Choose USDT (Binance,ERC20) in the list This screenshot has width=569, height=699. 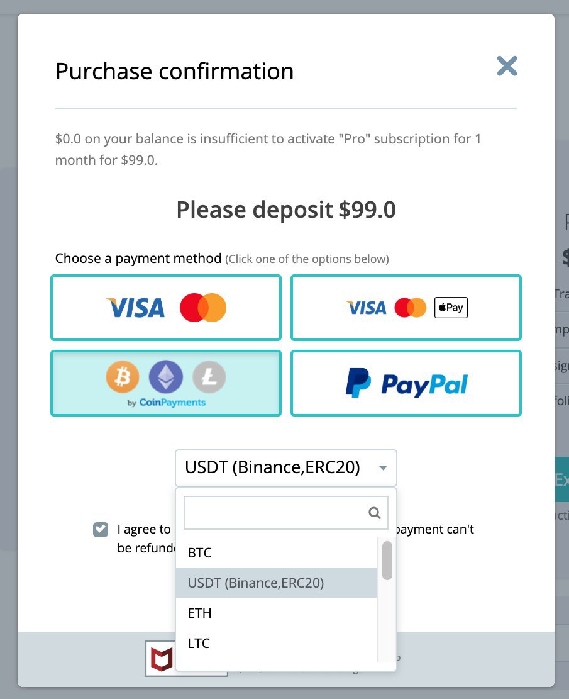click(x=256, y=583)
